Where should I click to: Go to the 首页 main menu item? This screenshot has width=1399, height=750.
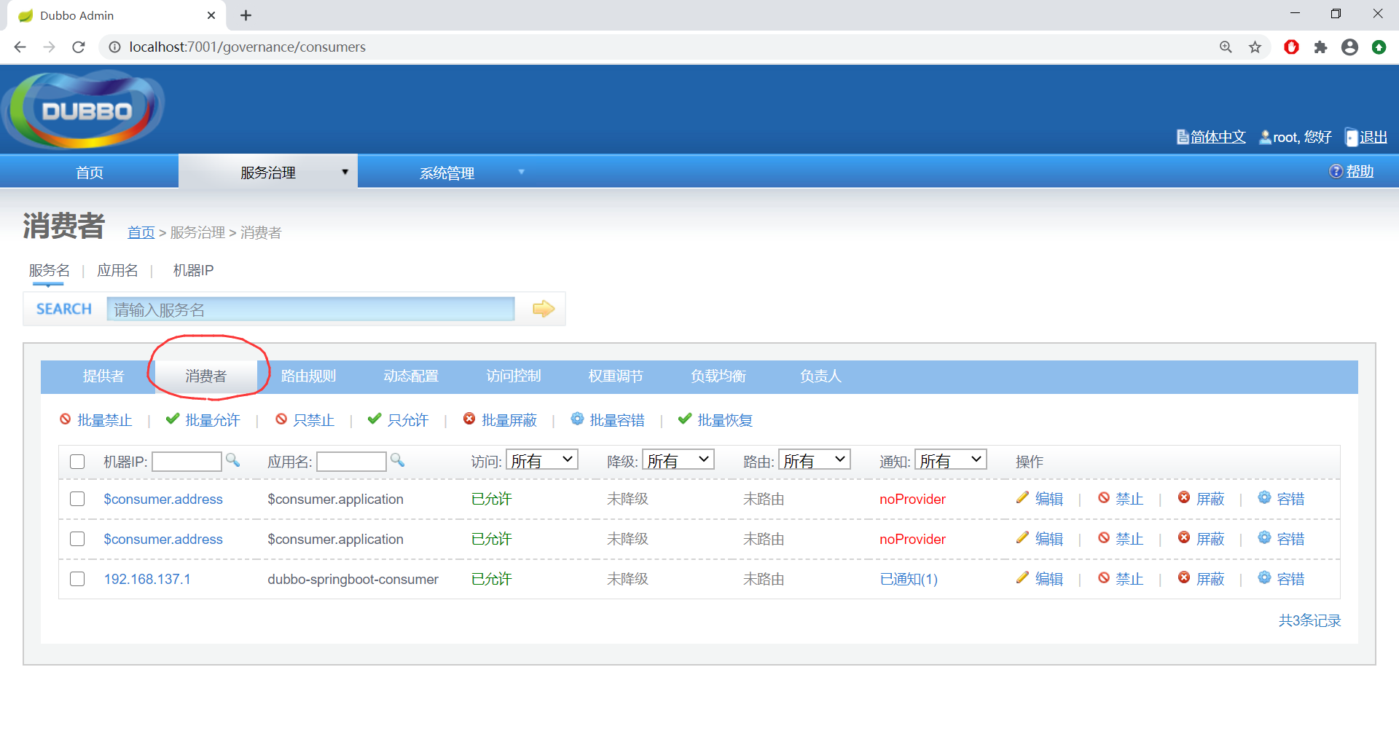tap(90, 173)
